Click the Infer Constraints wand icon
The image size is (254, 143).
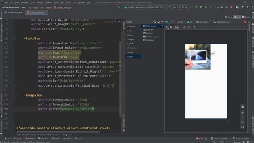pos(189,27)
